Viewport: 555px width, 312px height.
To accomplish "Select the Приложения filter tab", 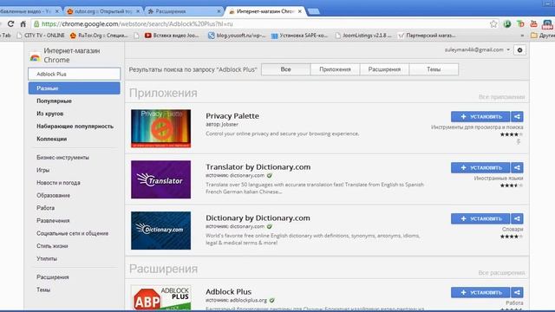I will pyautogui.click(x=336, y=69).
